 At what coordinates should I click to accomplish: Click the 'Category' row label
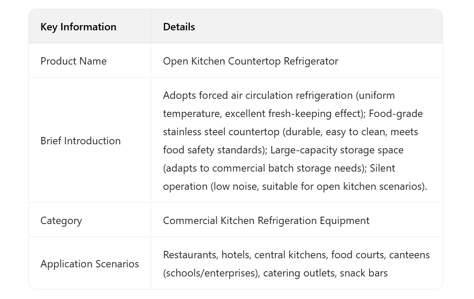61,221
